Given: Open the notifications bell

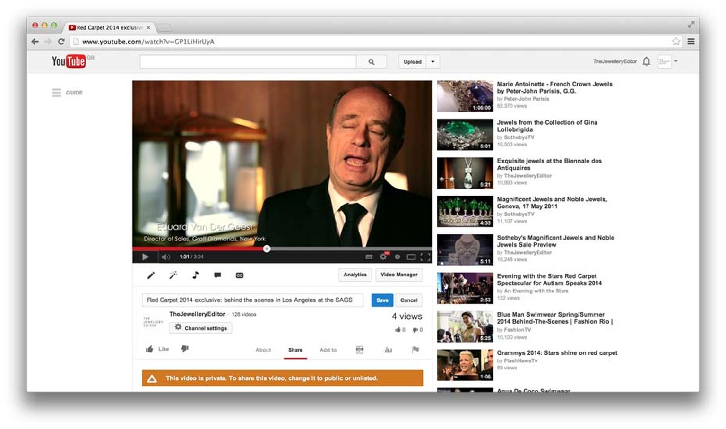Looking at the screenshot, I should click(647, 61).
